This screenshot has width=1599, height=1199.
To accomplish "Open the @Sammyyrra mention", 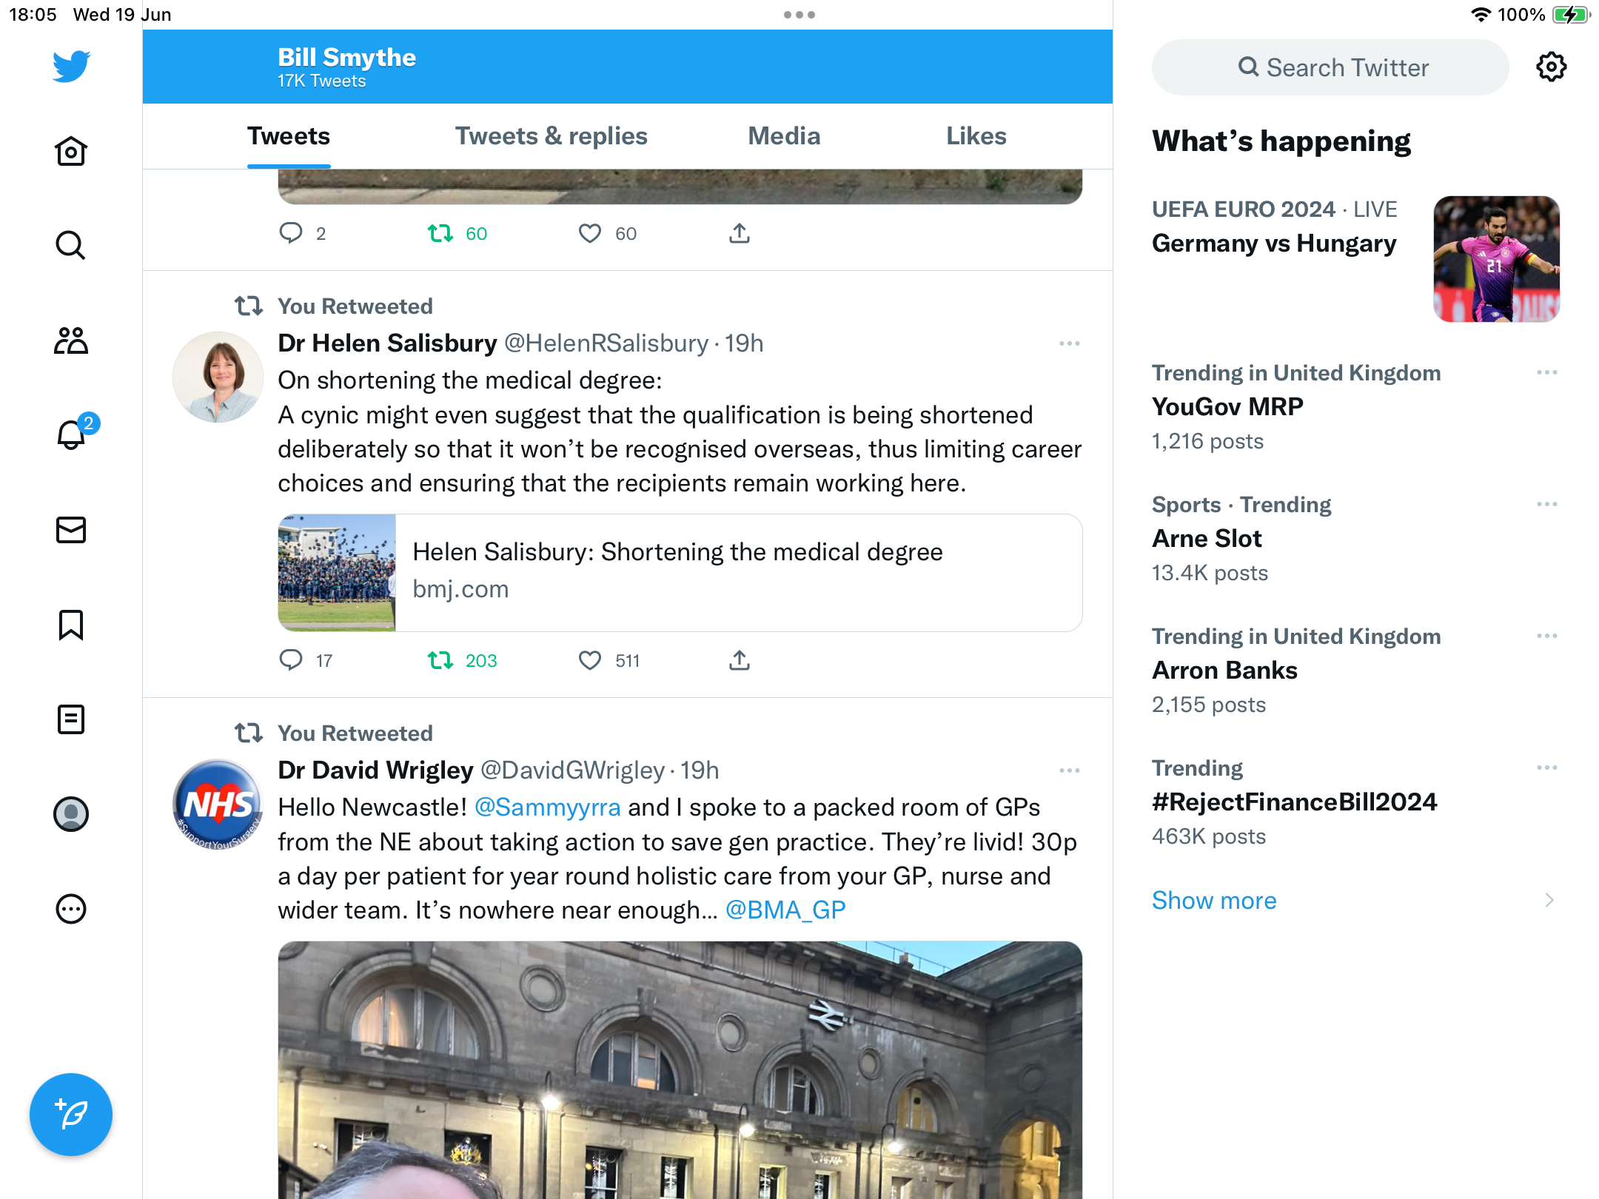I will pyautogui.click(x=547, y=807).
